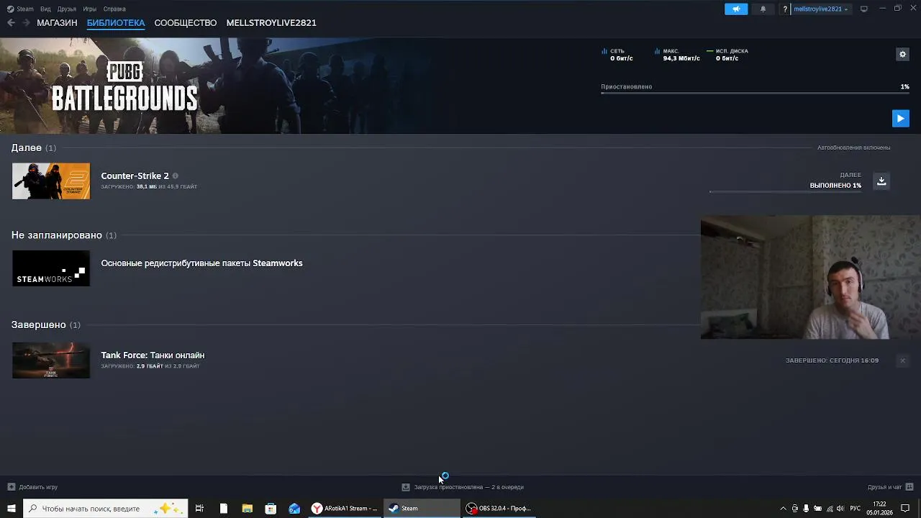Click the question mark help icon
Image resolution: width=921 pixels, height=518 pixels.
point(785,9)
